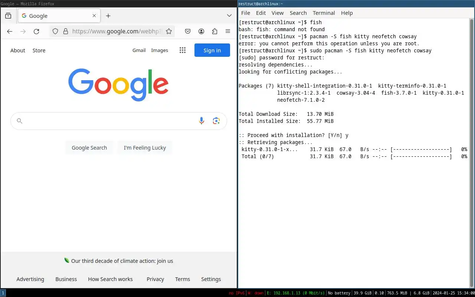The width and height of the screenshot is (475, 297).
Task: Click 'No battery' status bar entry
Action: (339, 293)
